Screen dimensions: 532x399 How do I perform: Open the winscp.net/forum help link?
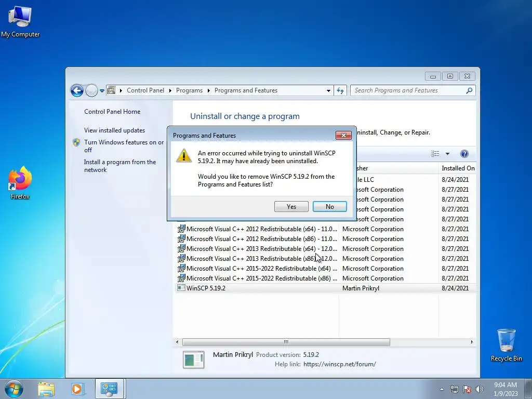340,364
